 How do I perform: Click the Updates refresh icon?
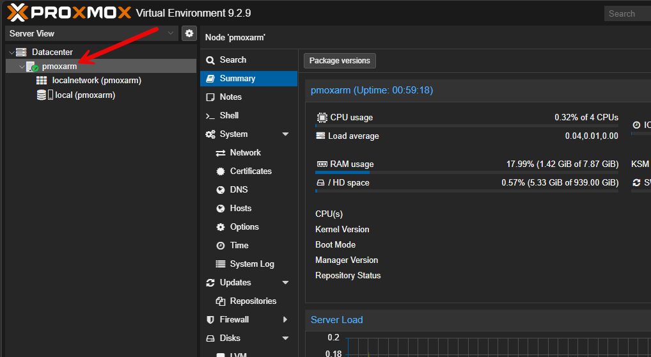(x=210, y=283)
